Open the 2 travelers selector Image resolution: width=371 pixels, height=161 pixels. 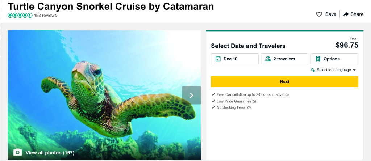point(284,59)
